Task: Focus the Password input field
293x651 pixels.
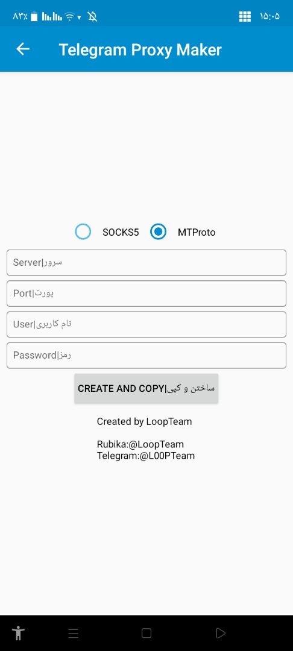Action: (x=146, y=356)
